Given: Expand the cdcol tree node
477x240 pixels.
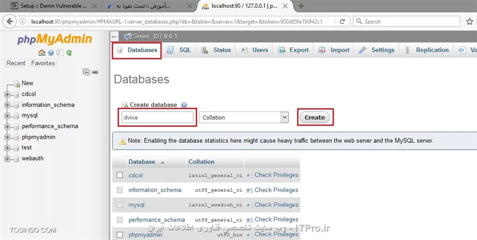Looking at the screenshot, I should pos(7,95).
